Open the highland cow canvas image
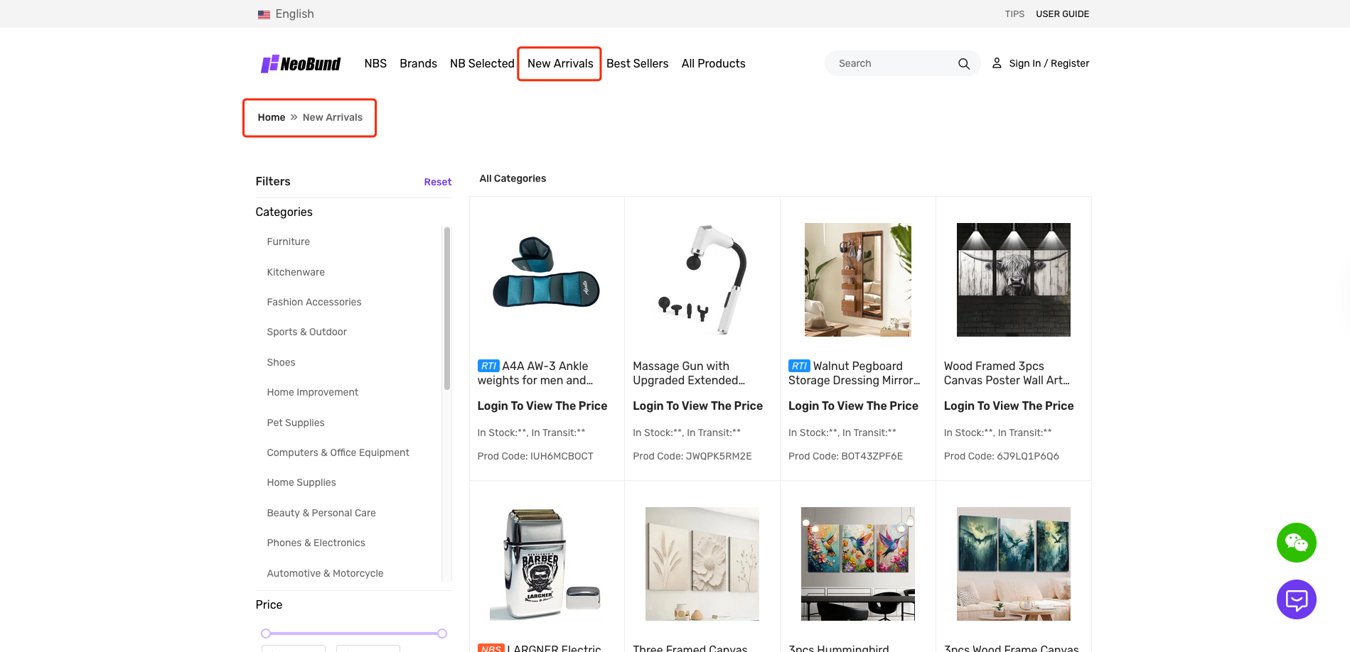1350x652 pixels. click(1013, 280)
